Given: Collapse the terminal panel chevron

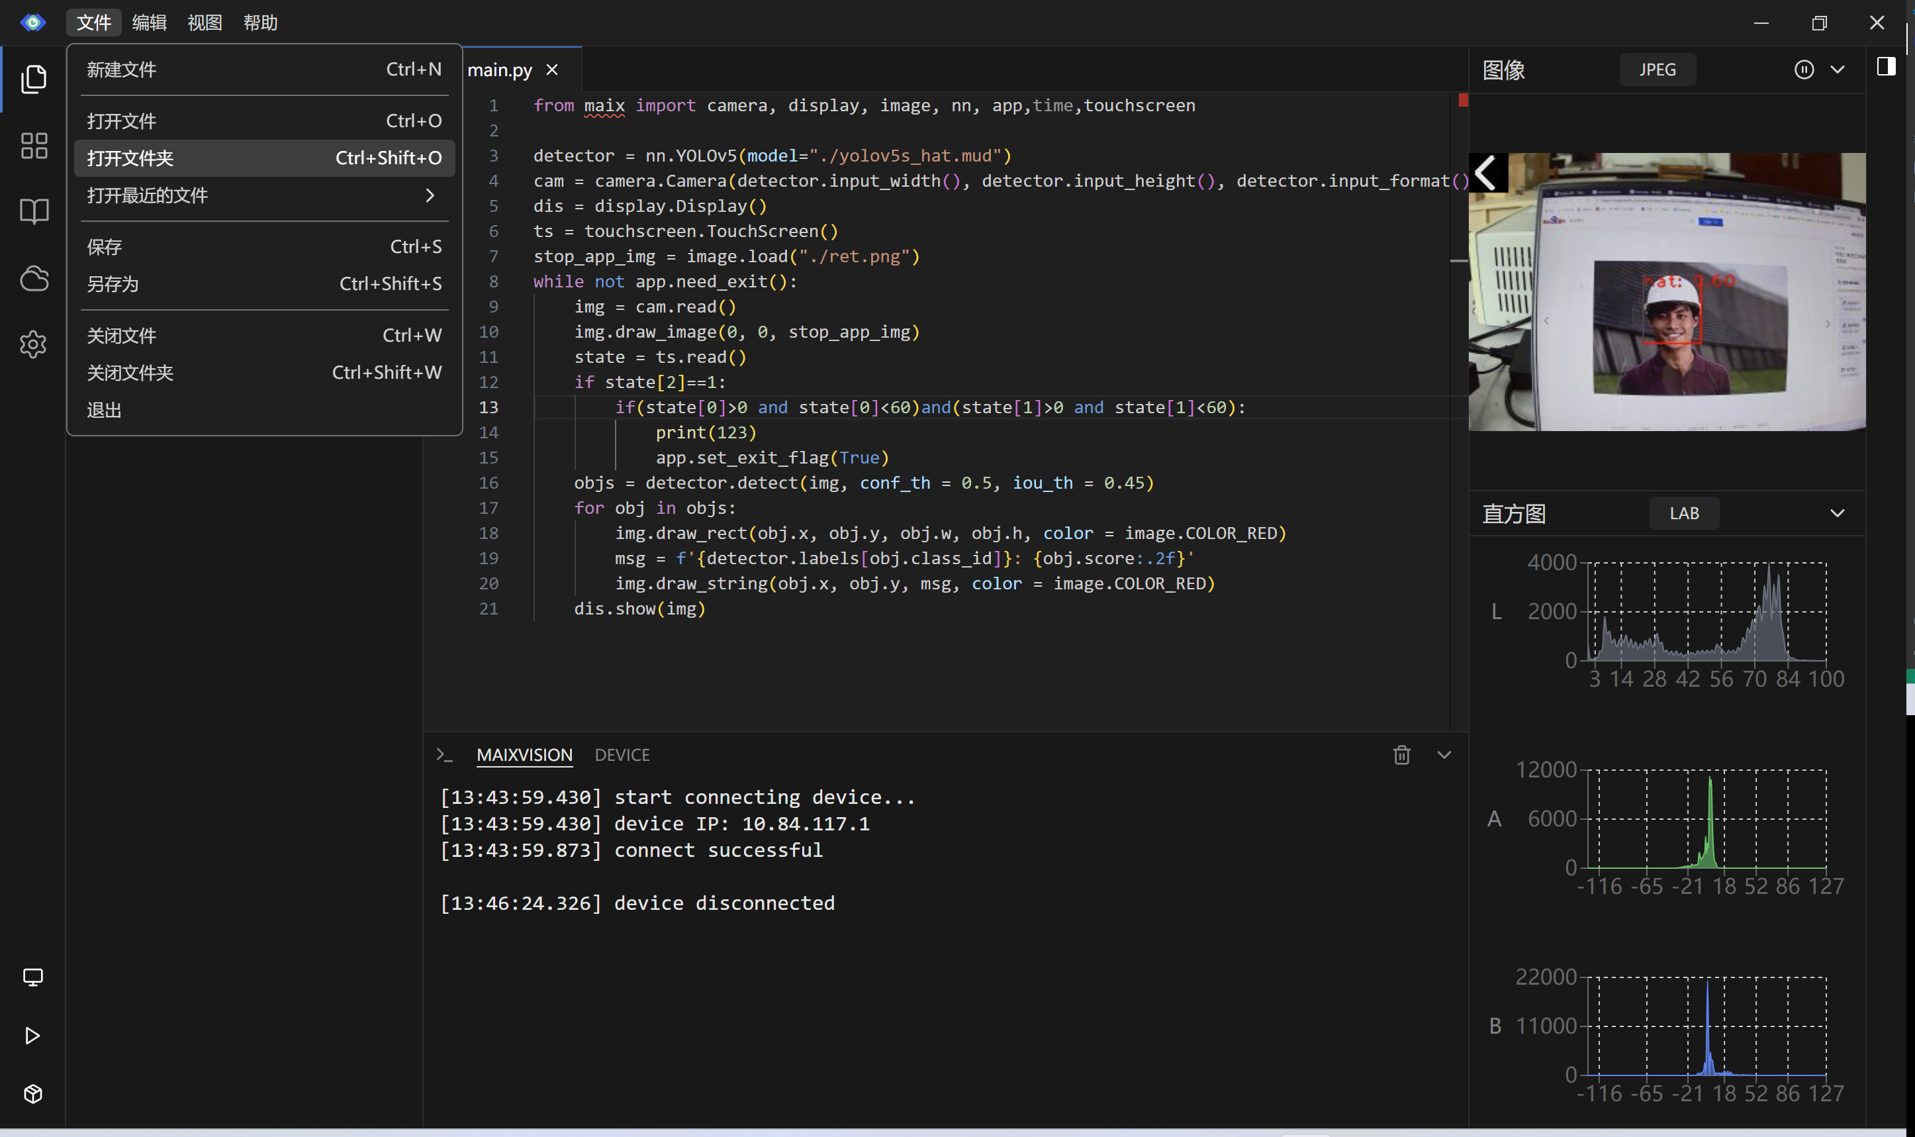Looking at the screenshot, I should point(1444,755).
